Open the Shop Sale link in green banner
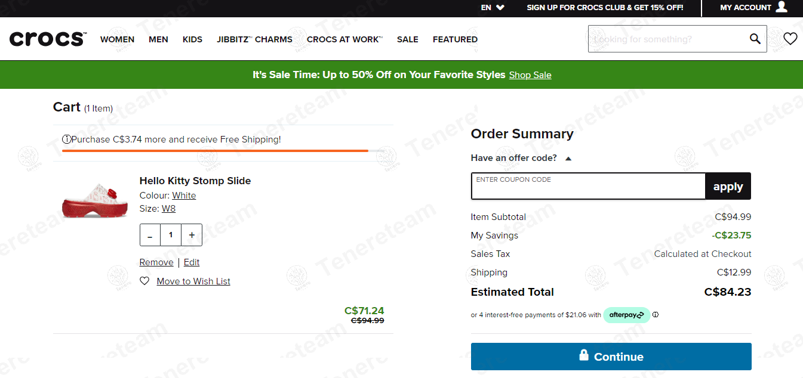Viewport: 803px width, 378px height. [530, 75]
